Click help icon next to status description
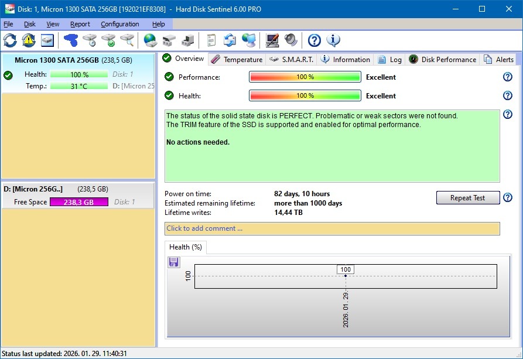The width and height of the screenshot is (523, 359). pos(507,114)
